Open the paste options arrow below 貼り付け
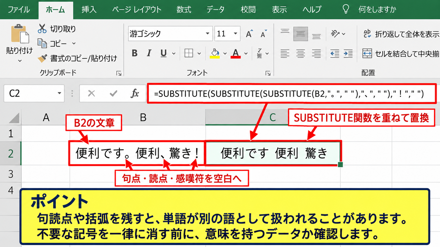 [x=20, y=61]
